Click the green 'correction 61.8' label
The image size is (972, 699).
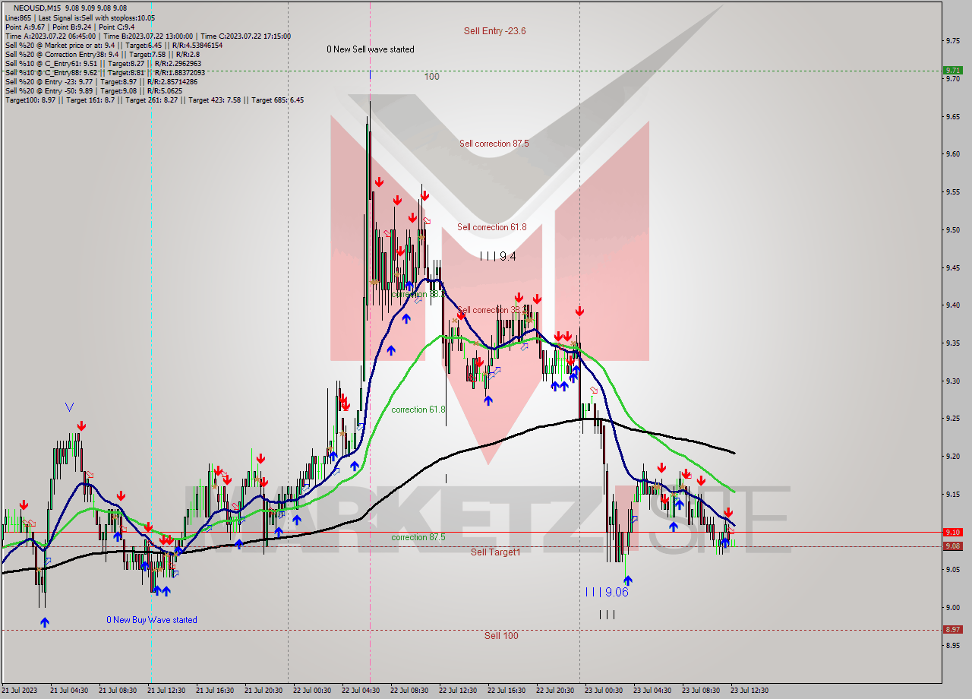pos(418,410)
